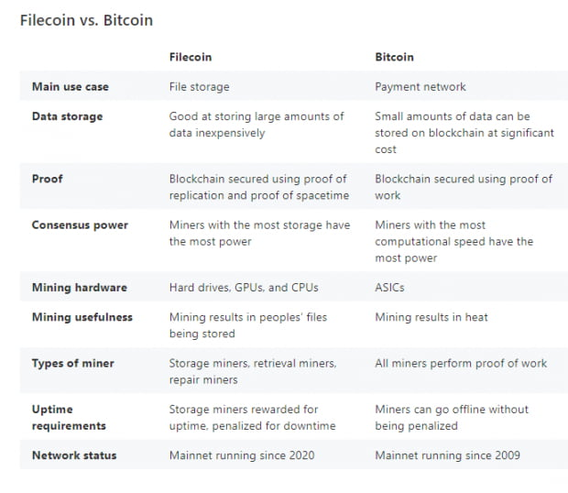This screenshot has width=568, height=493.
Task: Select the 'Mining hardware' row label
Action: pos(80,288)
